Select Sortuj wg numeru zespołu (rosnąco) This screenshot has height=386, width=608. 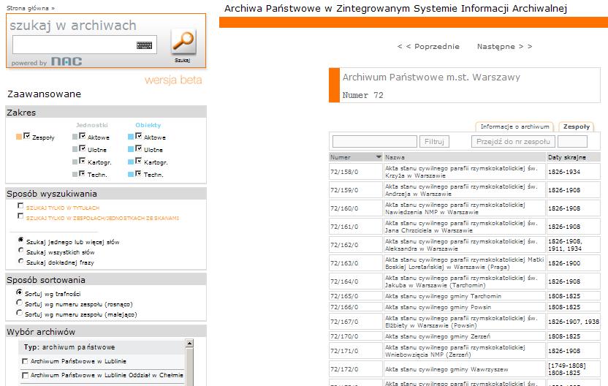pos(19,303)
